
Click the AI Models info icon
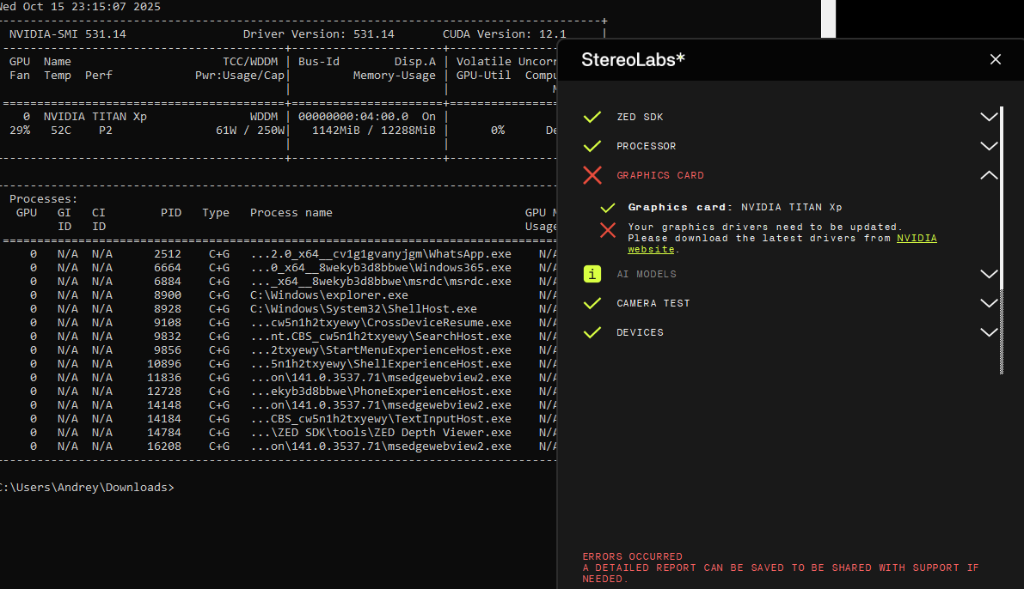592,274
